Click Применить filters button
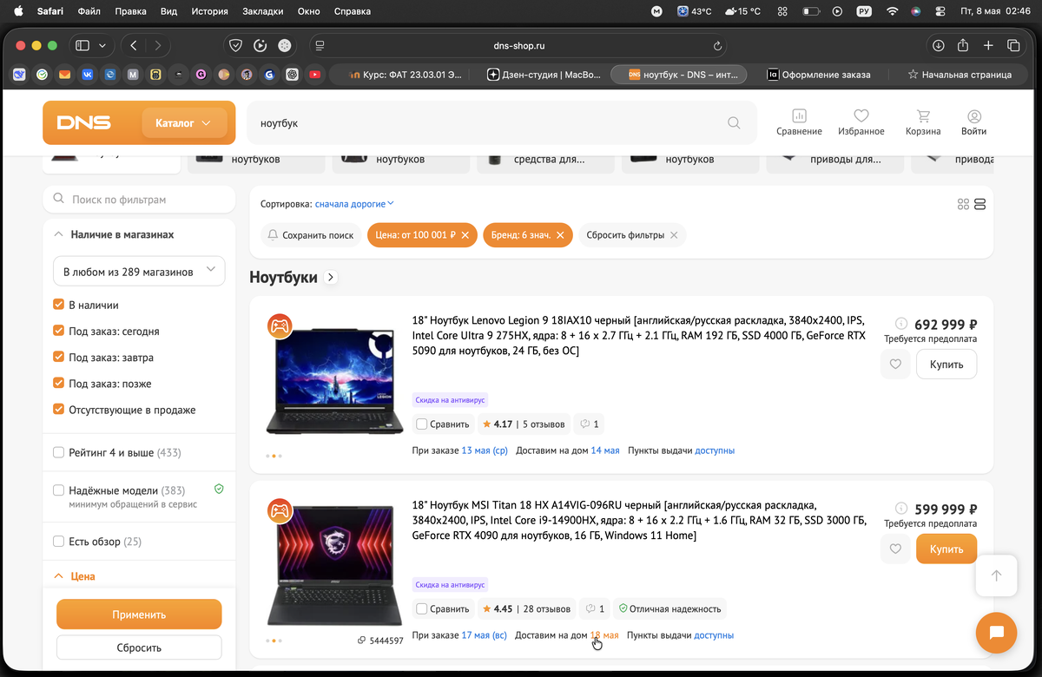The image size is (1042, 677). pyautogui.click(x=139, y=615)
